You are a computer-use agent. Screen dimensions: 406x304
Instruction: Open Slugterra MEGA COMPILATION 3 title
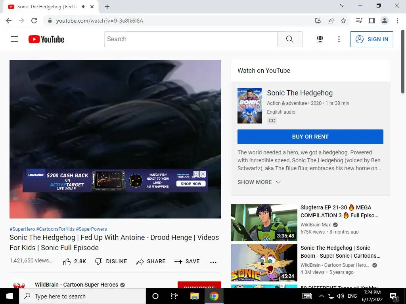tap(339, 211)
